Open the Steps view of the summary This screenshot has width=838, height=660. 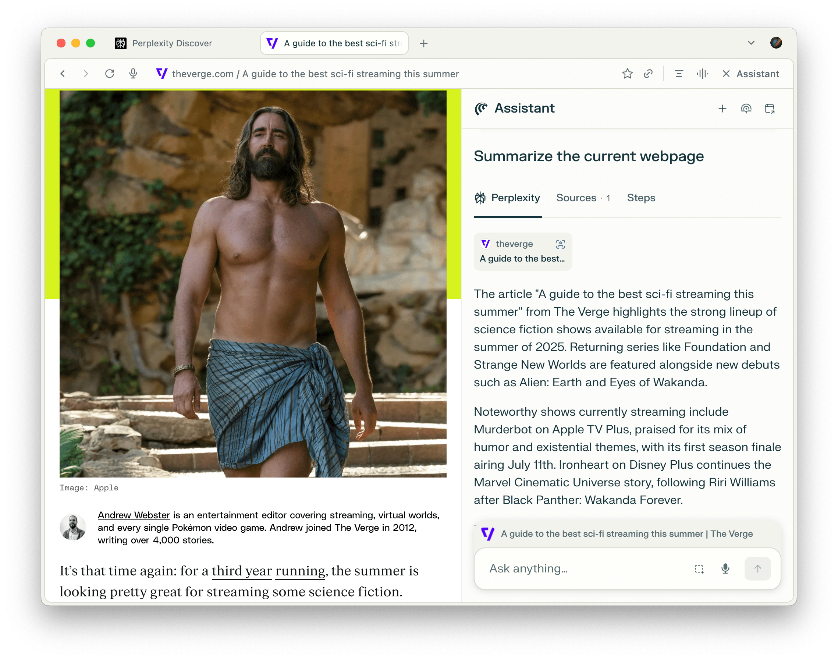[641, 198]
